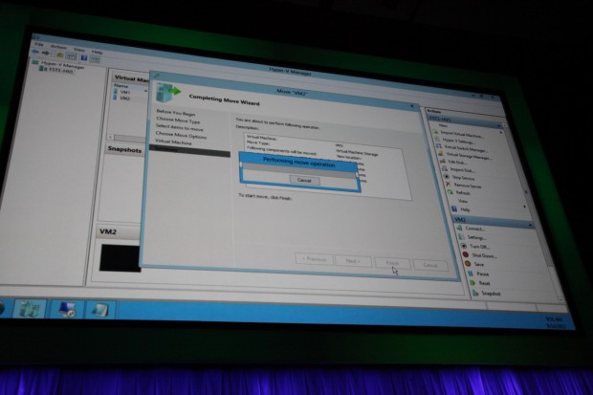Click Finish in the Move wizard

[392, 263]
